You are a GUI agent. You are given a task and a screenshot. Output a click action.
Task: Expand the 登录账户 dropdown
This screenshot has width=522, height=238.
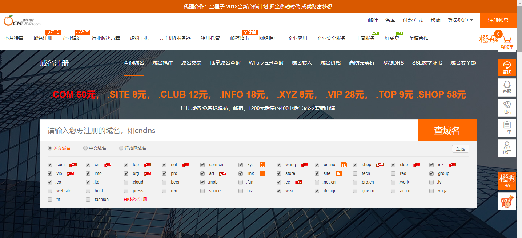460,20
